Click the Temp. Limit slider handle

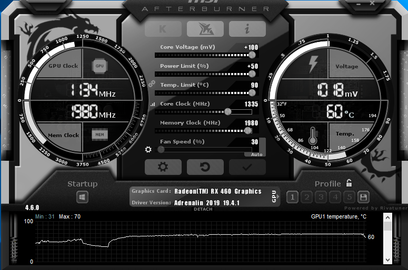click(x=252, y=92)
